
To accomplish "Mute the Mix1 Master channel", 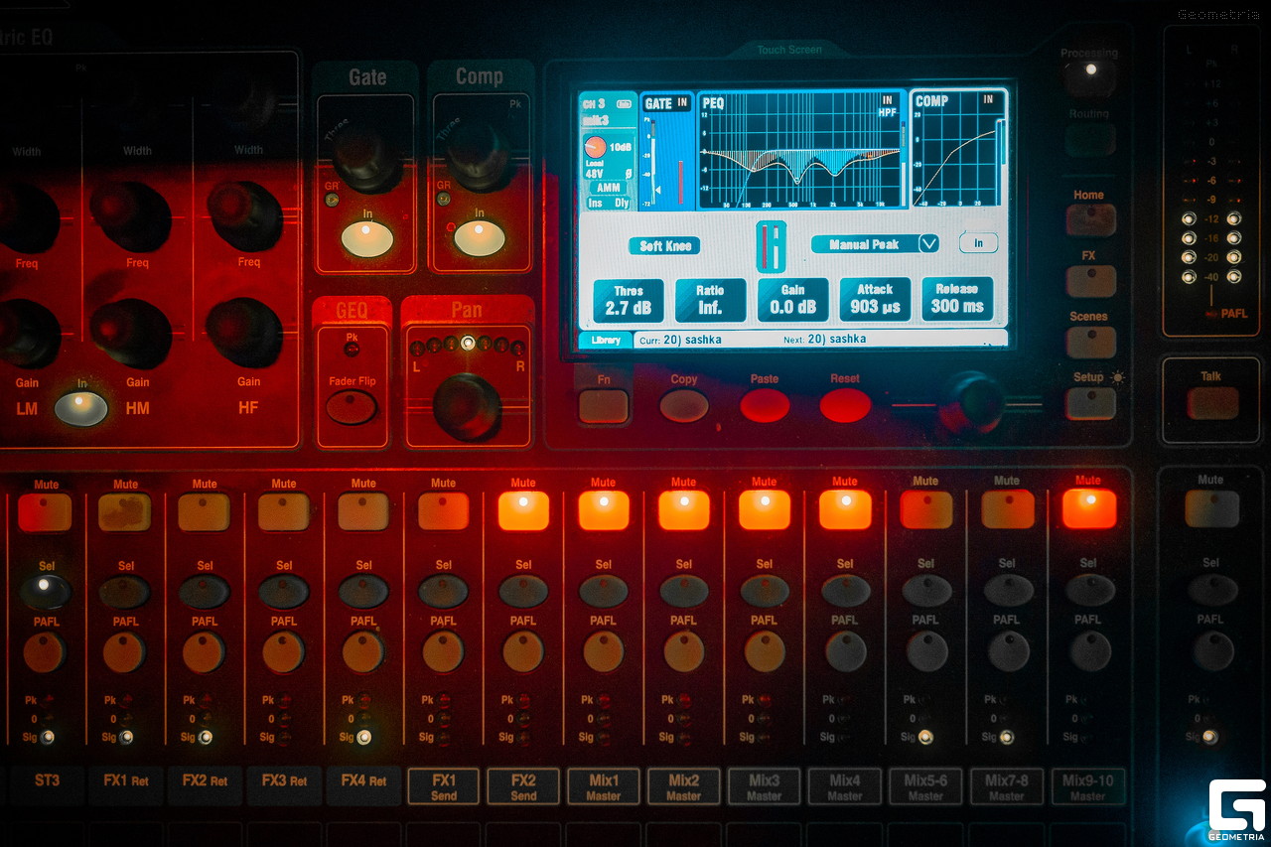I will tap(603, 510).
